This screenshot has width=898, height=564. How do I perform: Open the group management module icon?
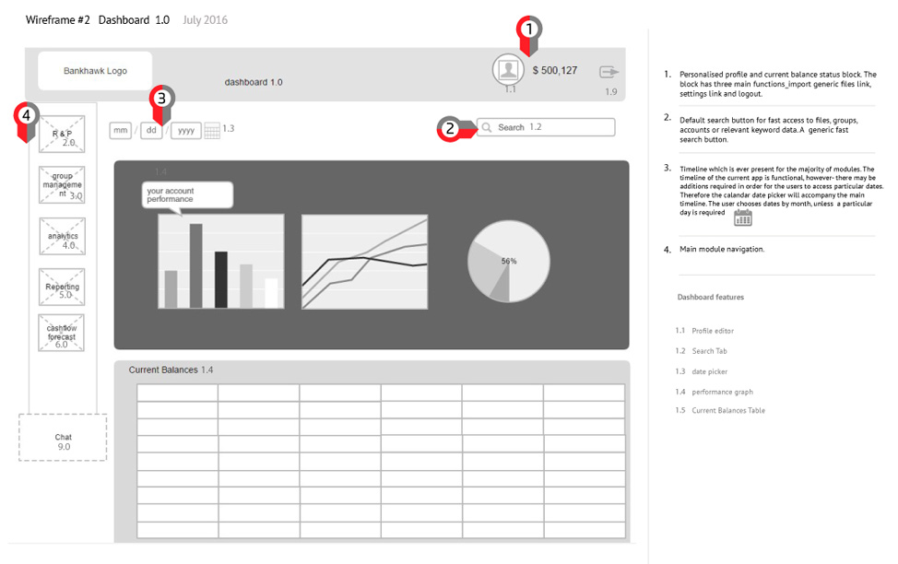(62, 185)
